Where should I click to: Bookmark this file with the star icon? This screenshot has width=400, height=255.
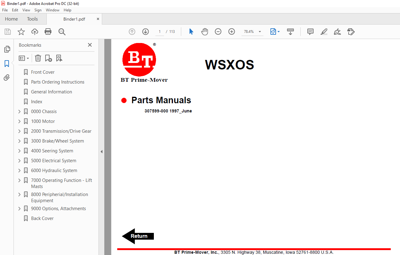coord(21,32)
